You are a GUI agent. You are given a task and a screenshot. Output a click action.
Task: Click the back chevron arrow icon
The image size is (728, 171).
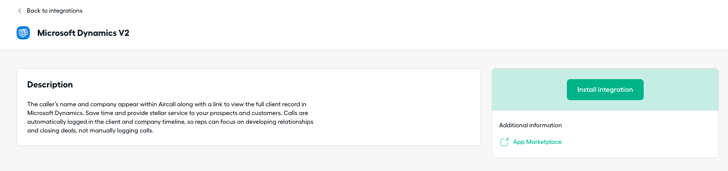click(19, 11)
